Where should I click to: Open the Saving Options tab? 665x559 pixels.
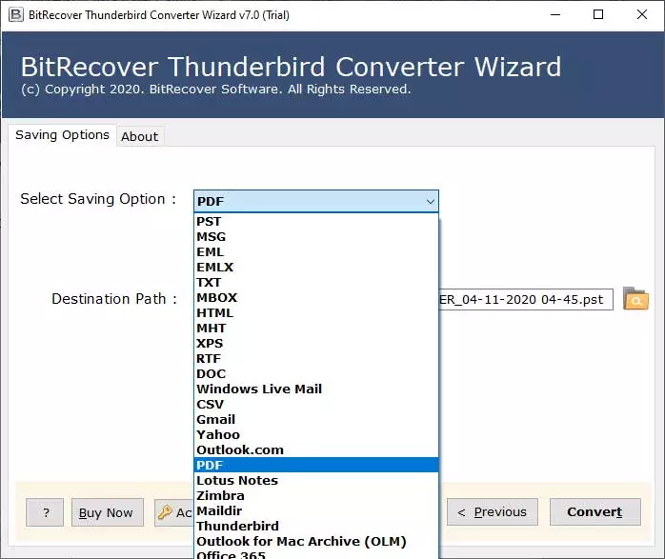[x=62, y=135]
